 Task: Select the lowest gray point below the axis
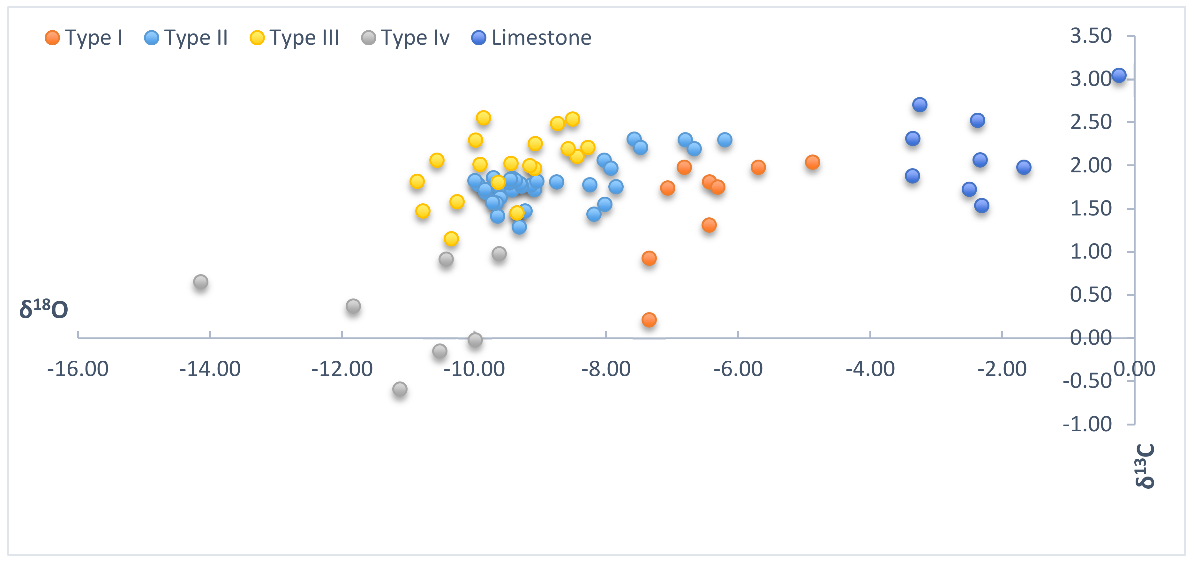pos(400,389)
